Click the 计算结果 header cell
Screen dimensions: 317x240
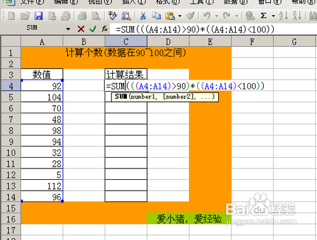(x=126, y=75)
